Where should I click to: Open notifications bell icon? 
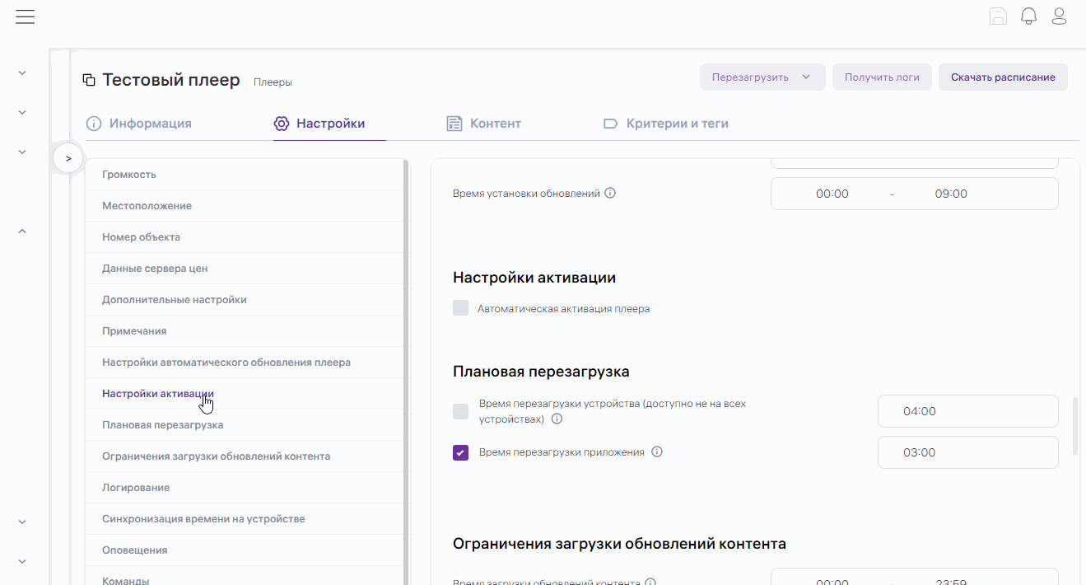coord(1028,16)
